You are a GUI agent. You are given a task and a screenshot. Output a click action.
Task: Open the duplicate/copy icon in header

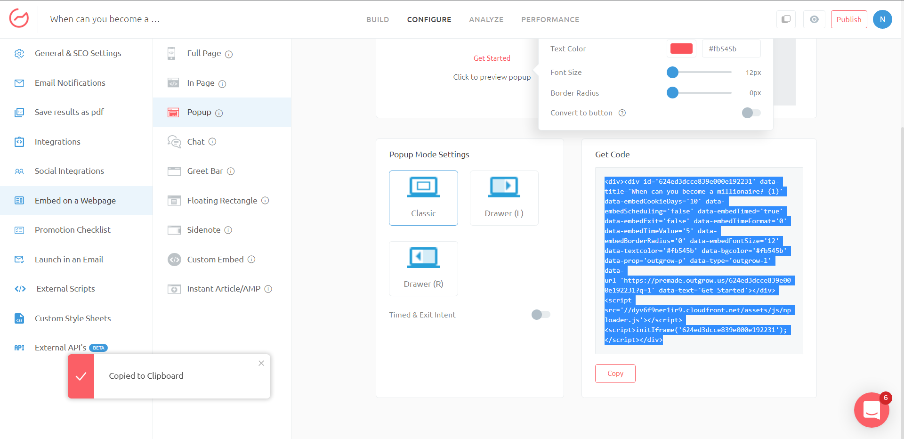(786, 19)
